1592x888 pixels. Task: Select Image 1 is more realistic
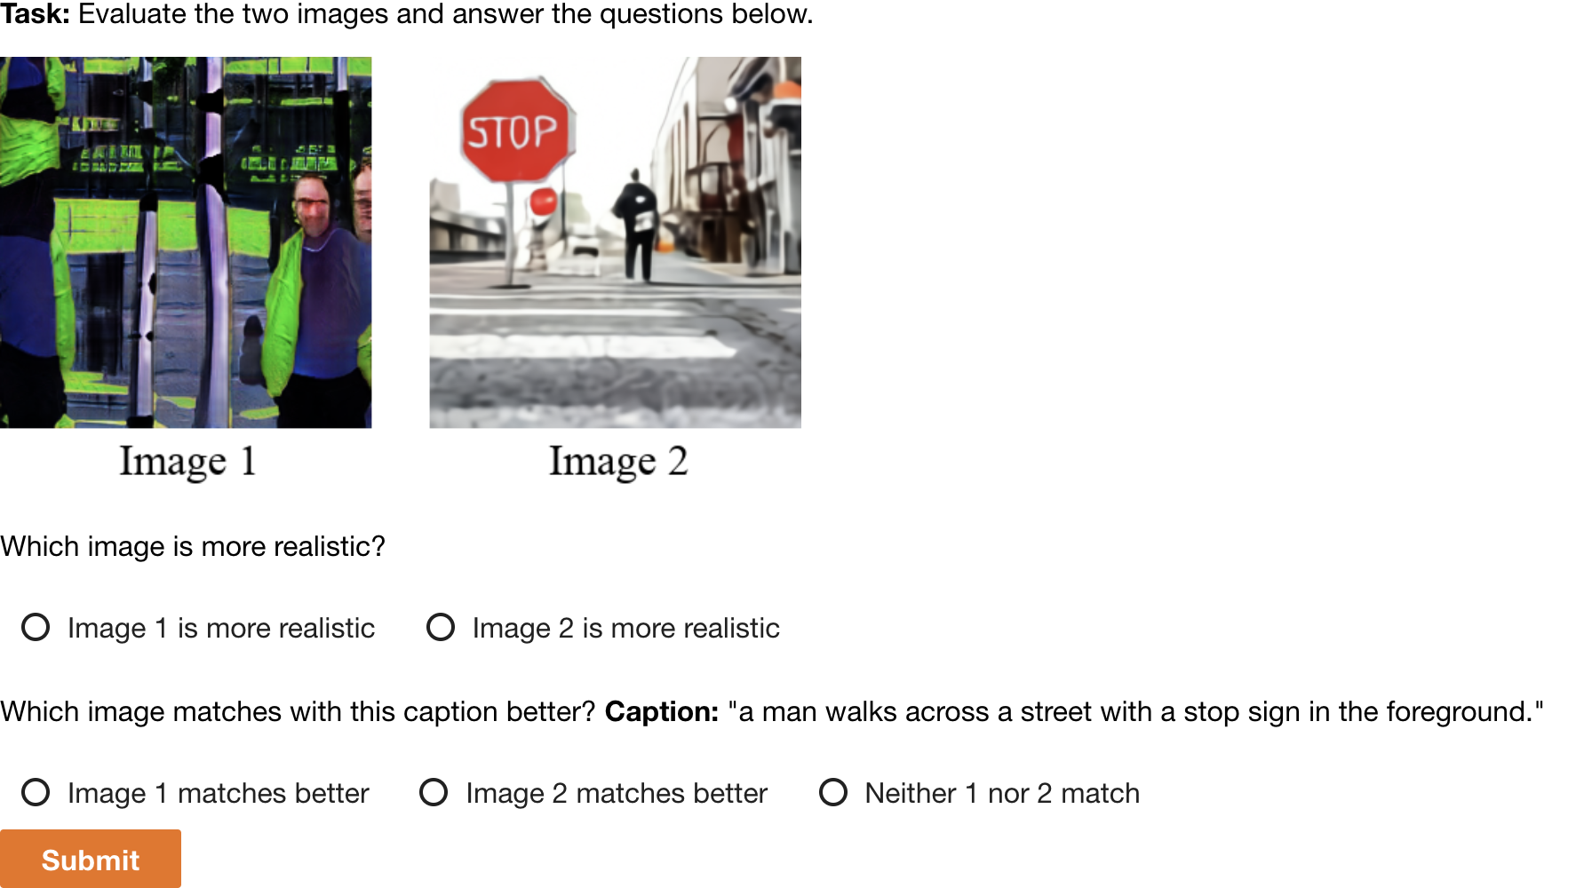(36, 628)
